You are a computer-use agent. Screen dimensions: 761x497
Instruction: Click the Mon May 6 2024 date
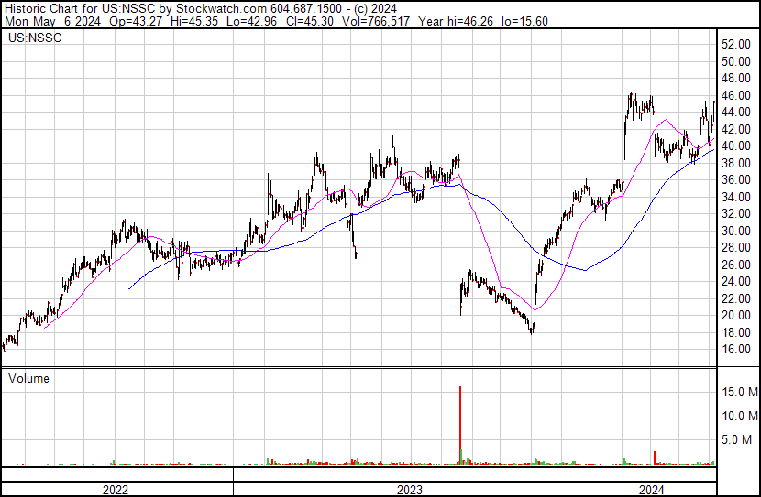tap(52, 21)
